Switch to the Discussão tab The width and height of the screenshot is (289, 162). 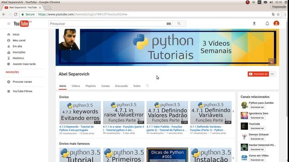pyautogui.click(x=121, y=86)
